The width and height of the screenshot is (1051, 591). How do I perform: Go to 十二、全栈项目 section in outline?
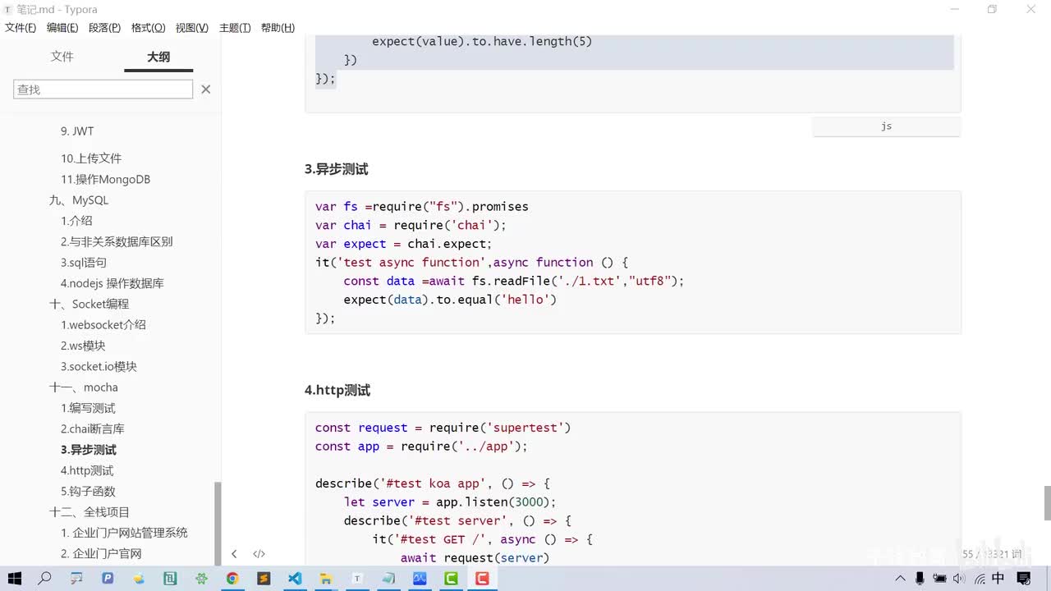click(89, 512)
